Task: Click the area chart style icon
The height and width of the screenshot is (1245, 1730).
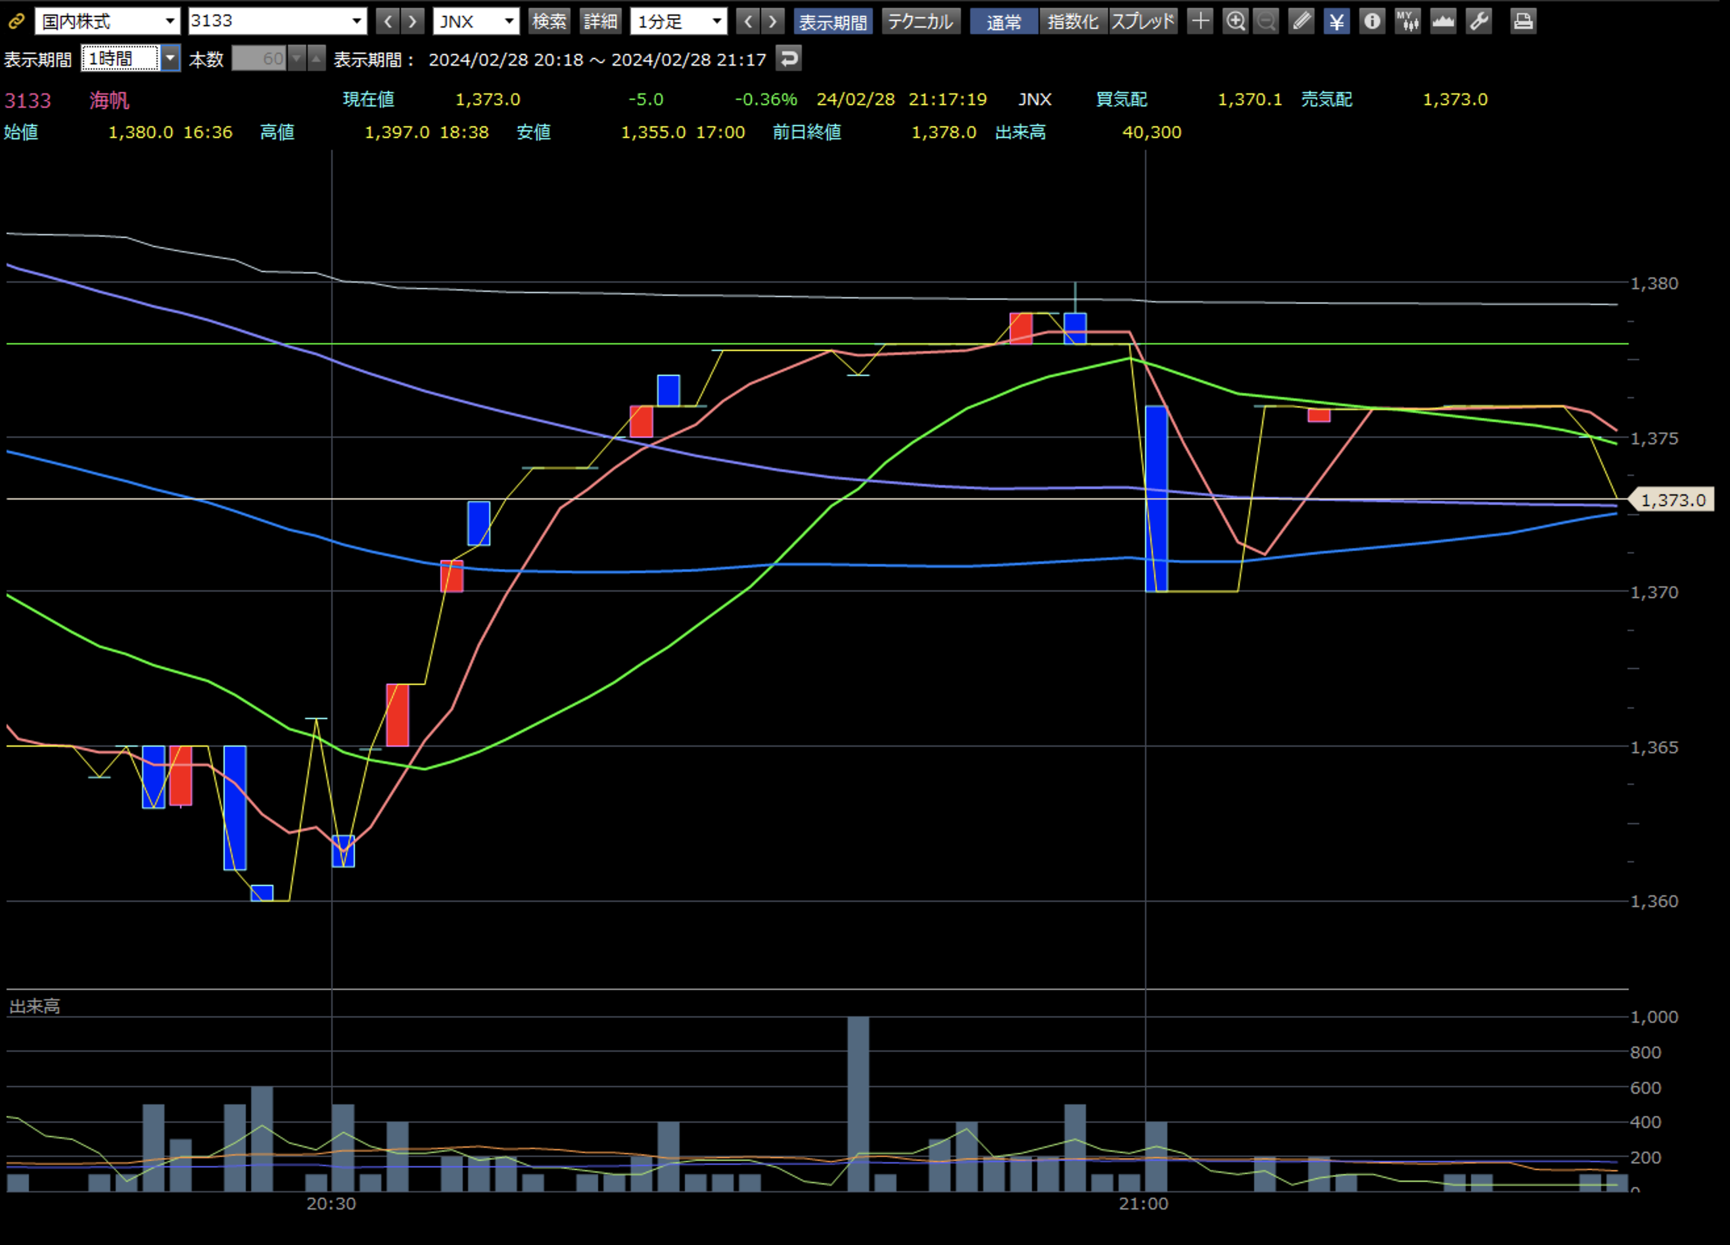Action: [1442, 21]
